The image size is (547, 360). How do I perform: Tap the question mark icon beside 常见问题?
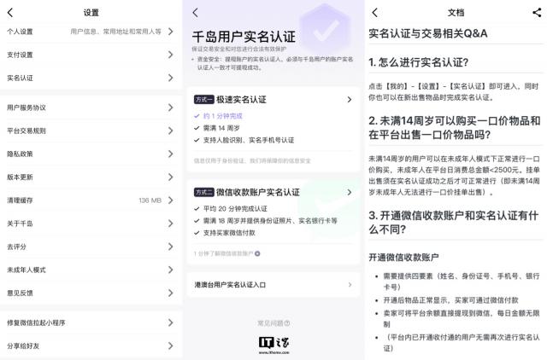click(x=286, y=323)
